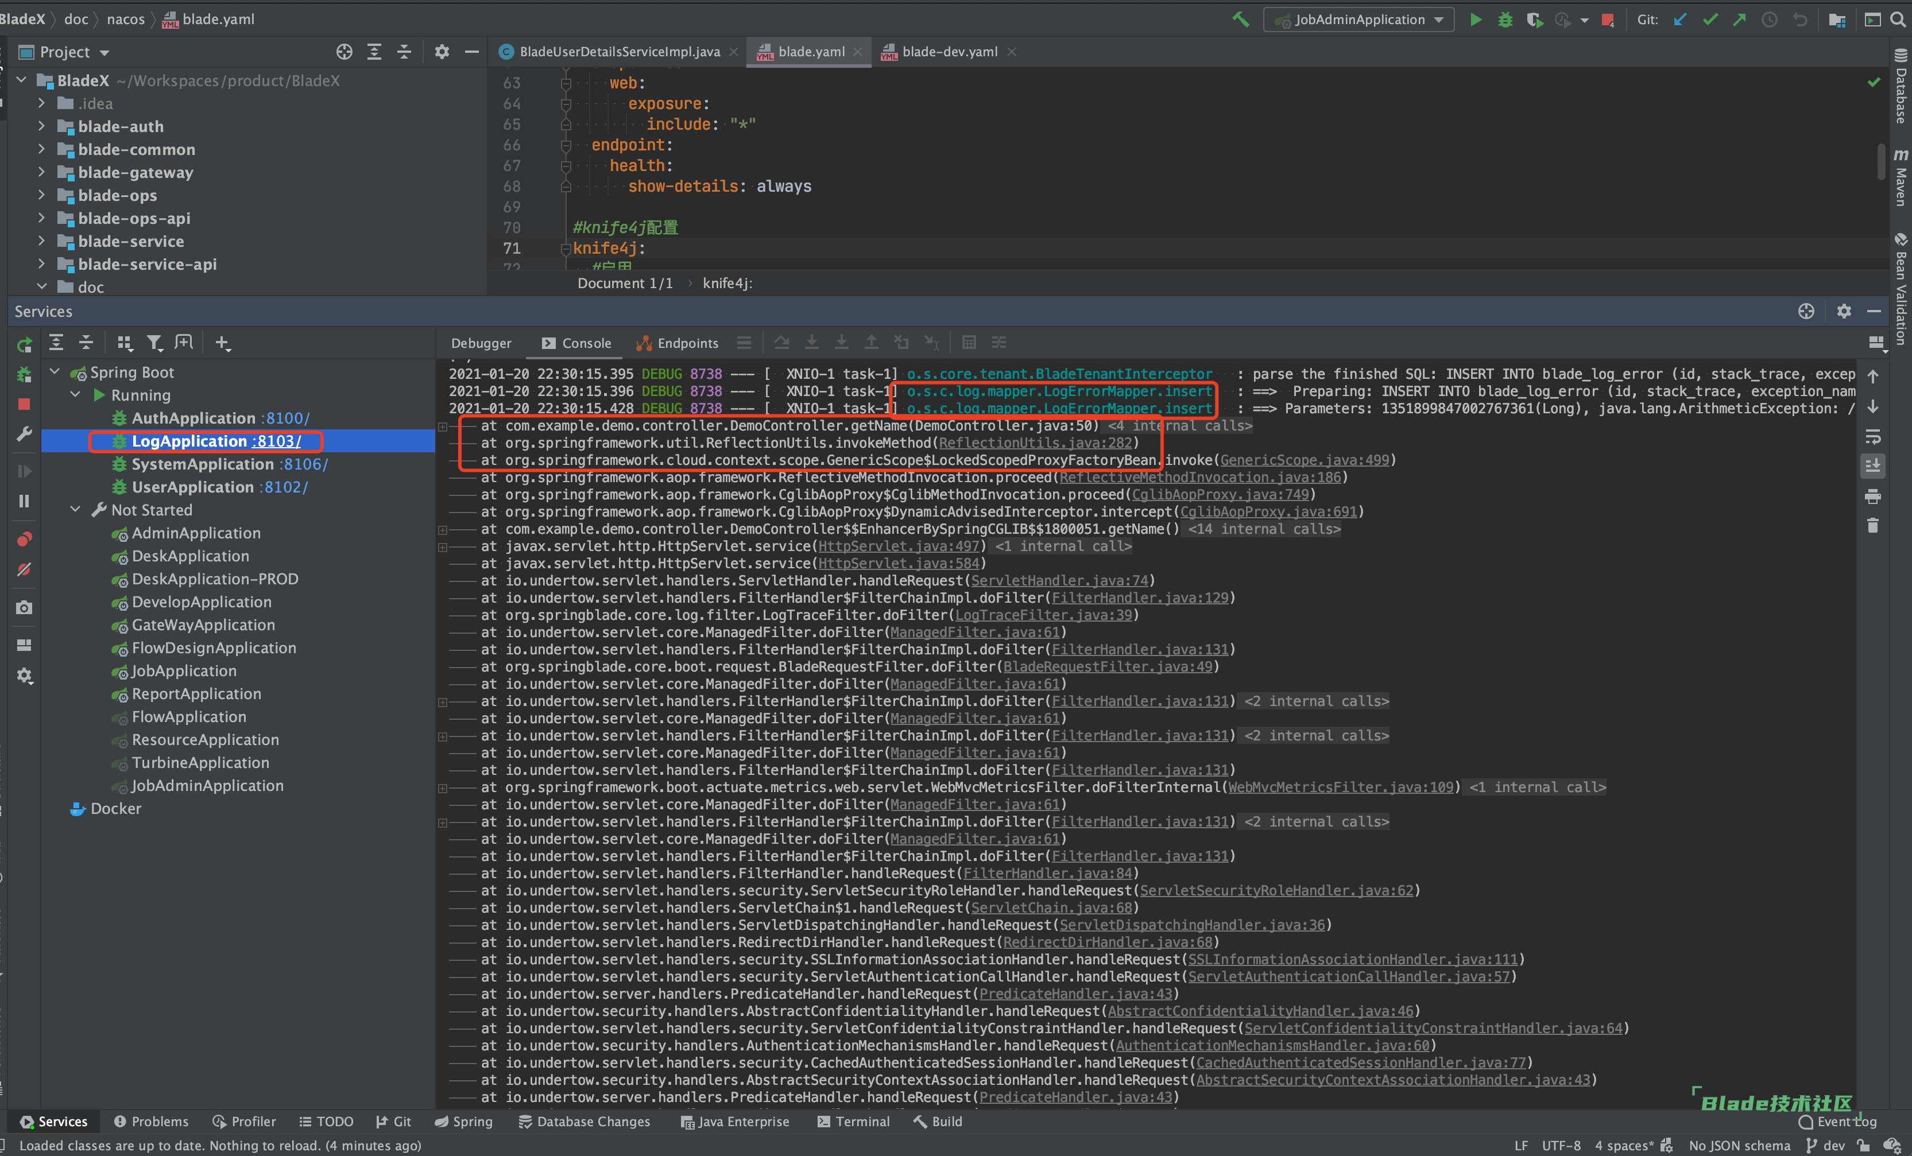Image resolution: width=1912 pixels, height=1156 pixels.
Task: Add a service with the plus icon
Action: pyautogui.click(x=223, y=343)
